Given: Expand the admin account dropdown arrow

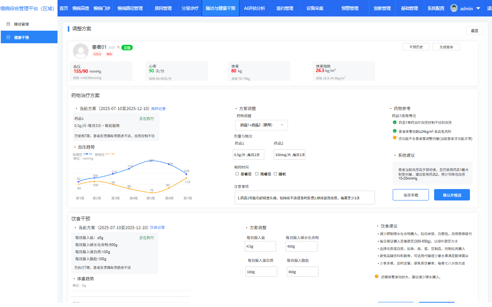Looking at the screenshot, I should tap(478, 8).
